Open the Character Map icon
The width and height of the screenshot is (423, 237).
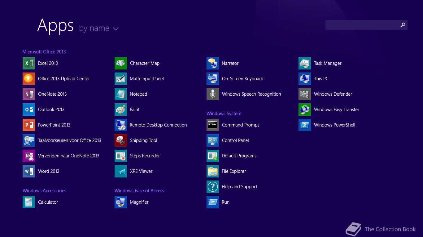tap(121, 63)
